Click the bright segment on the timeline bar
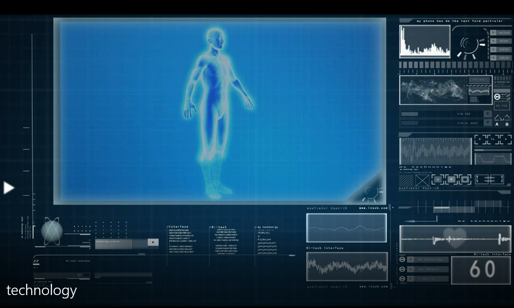 coord(441,207)
